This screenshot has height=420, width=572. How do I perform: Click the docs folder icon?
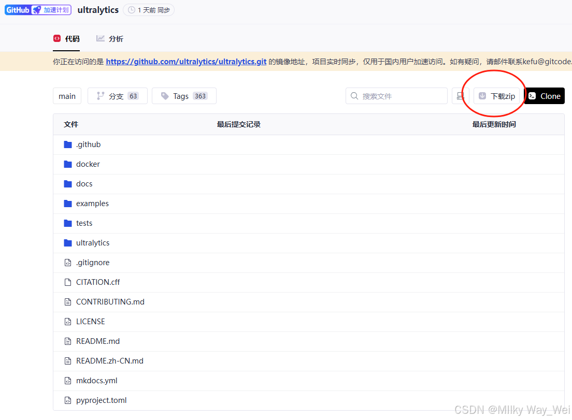(68, 184)
